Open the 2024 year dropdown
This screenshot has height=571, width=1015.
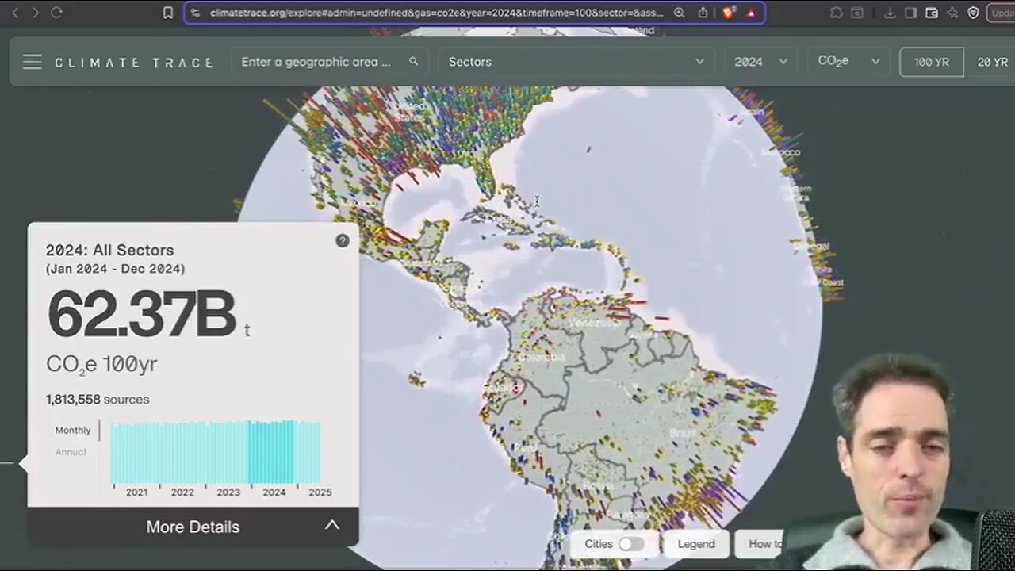pyautogui.click(x=760, y=62)
